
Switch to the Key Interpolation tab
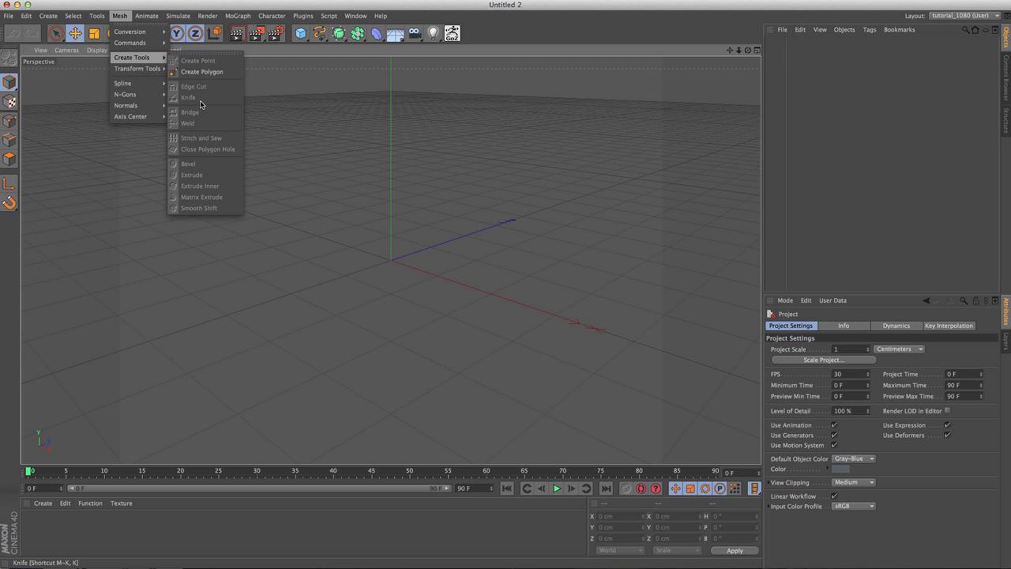click(949, 326)
